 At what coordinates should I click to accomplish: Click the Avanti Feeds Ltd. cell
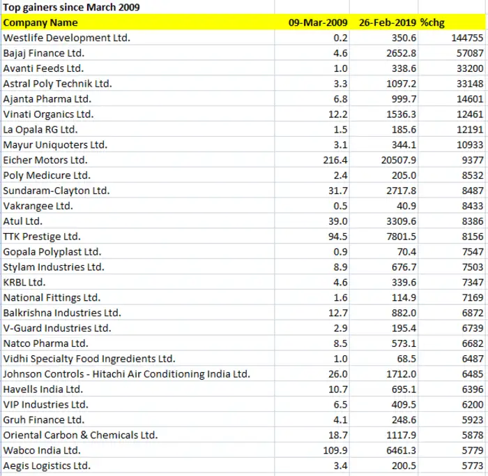[x=43, y=68]
